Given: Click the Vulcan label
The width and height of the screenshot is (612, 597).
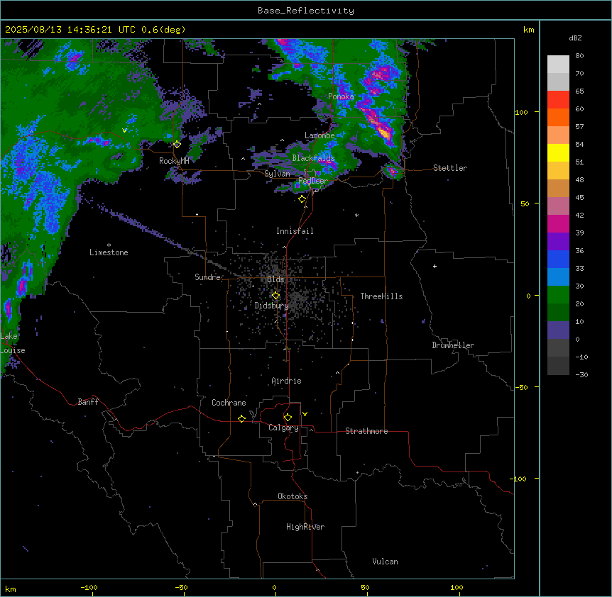Looking at the screenshot, I should tap(386, 562).
